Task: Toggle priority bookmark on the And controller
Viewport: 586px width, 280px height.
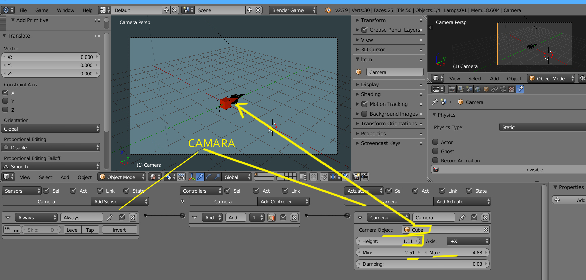Action: coord(271,217)
